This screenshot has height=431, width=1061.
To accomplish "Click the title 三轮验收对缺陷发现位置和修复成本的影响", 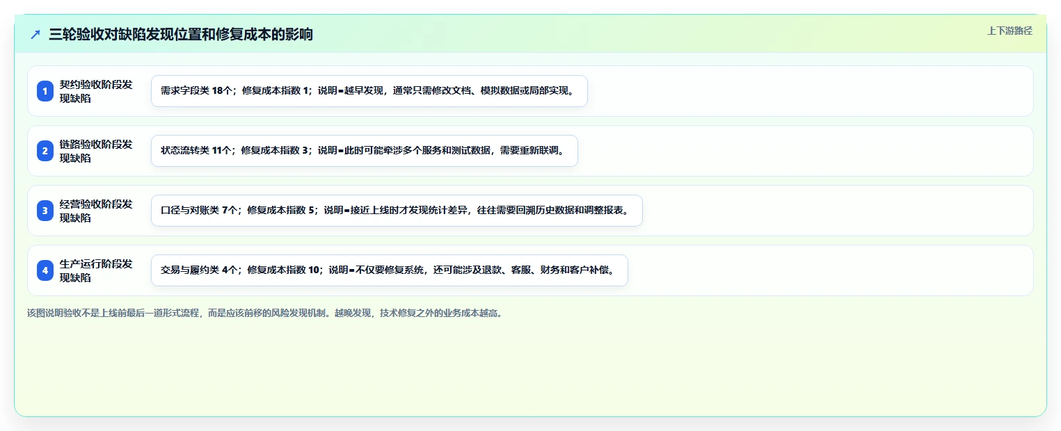I will [181, 34].
